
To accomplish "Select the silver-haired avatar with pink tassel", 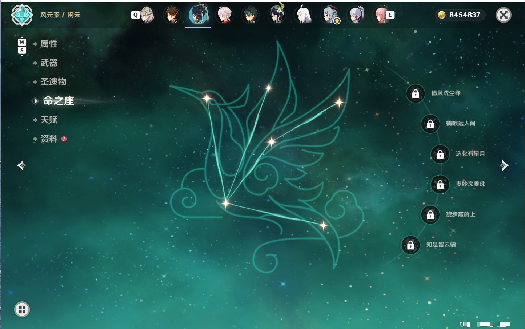I will (356, 15).
